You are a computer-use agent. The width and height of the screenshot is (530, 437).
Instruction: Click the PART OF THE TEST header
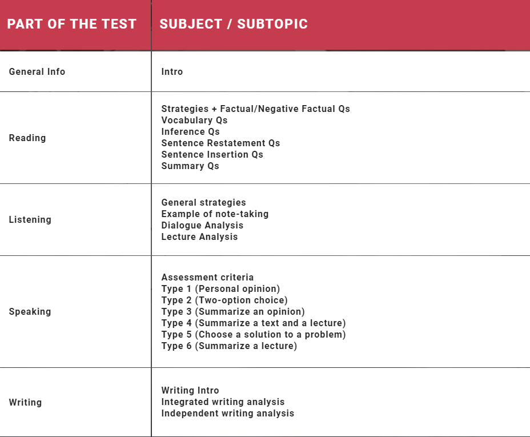pyautogui.click(x=71, y=24)
